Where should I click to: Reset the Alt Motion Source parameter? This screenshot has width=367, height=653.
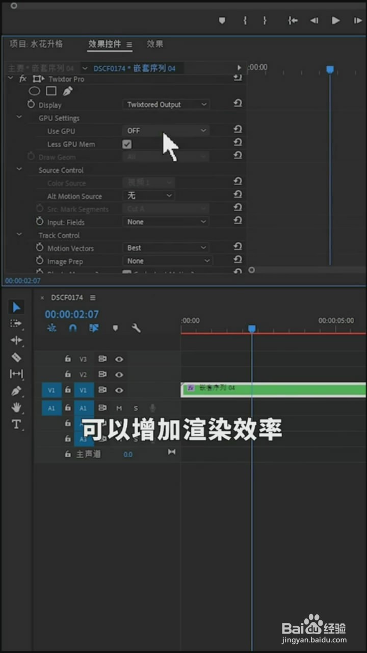pos(238,195)
